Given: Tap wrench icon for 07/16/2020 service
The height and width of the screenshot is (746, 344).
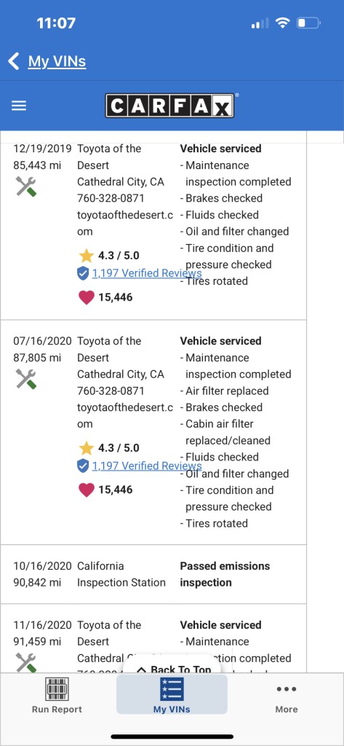Looking at the screenshot, I should click(26, 379).
